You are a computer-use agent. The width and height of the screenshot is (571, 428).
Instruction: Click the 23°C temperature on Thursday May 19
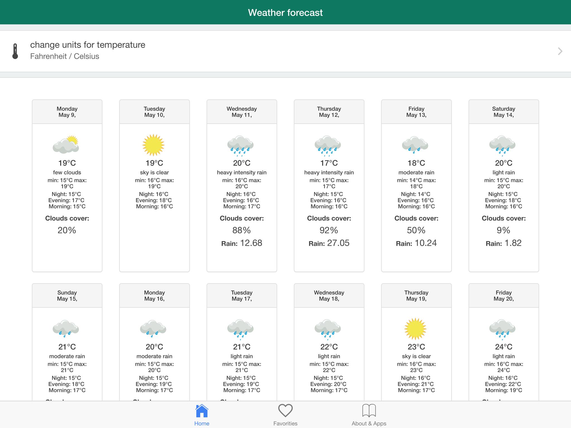416,347
